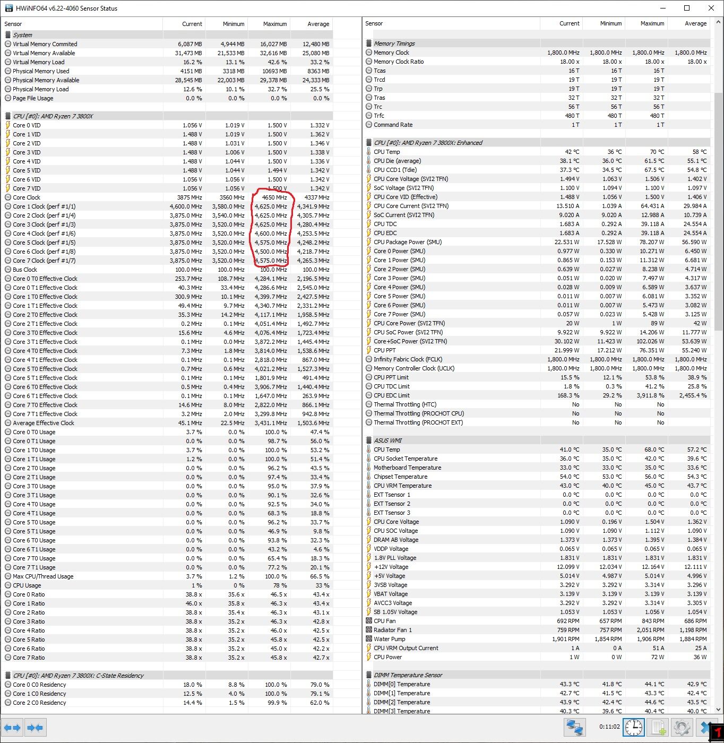
Task: Click the icon beside Average Effective Clock
Action: tap(7, 423)
